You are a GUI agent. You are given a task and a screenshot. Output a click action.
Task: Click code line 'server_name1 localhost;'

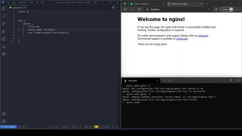(42, 29)
